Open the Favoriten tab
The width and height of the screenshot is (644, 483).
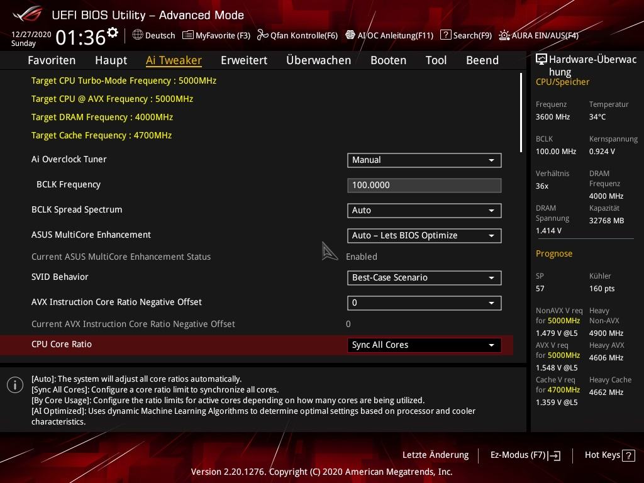(x=52, y=60)
